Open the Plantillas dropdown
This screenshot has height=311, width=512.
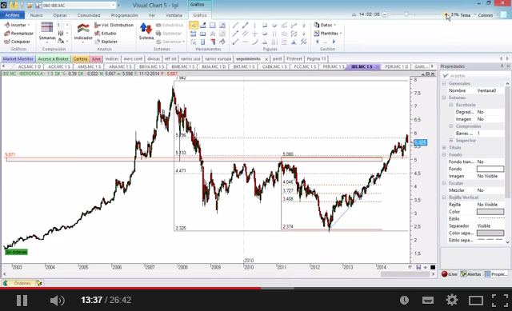[328, 34]
